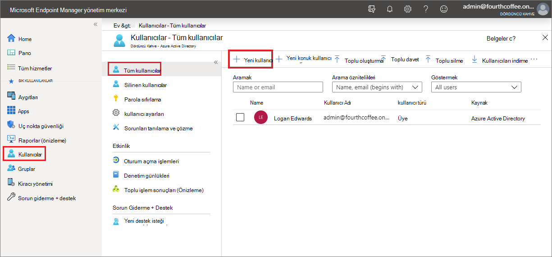Open kullanıcı ayarları menu item
This screenshot has width=552, height=257.
tap(144, 114)
